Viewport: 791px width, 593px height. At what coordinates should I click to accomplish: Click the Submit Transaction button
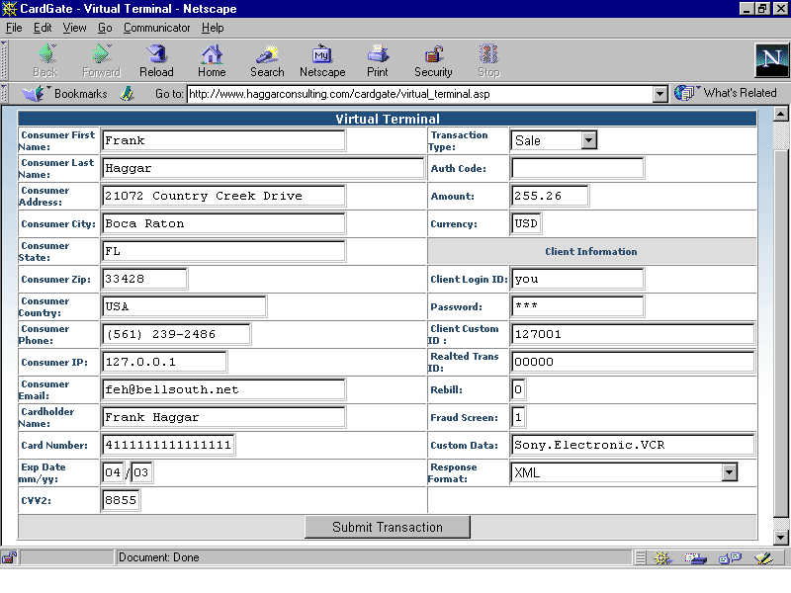point(387,527)
